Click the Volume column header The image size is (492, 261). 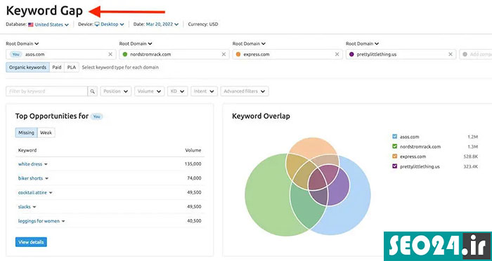(x=193, y=150)
